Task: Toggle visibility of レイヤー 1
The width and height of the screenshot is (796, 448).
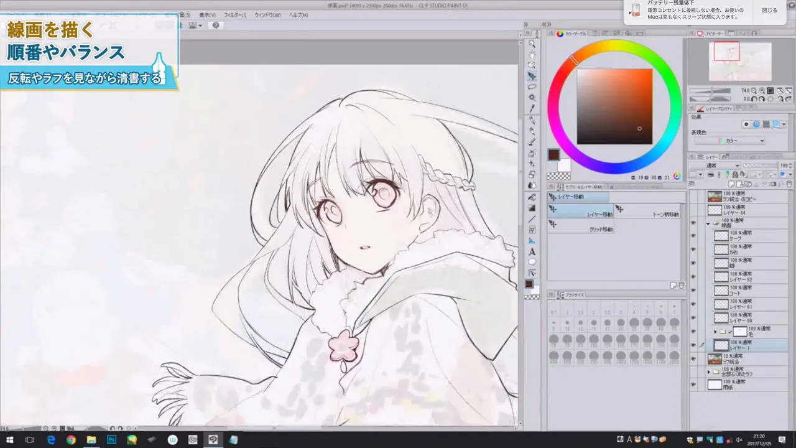Action: tap(693, 345)
